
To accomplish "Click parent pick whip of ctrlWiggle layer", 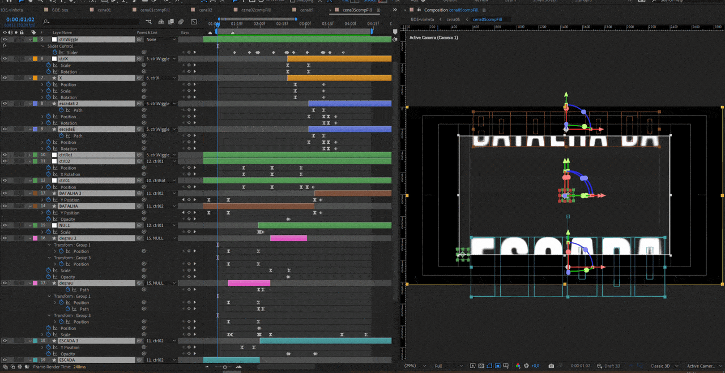I will click(139, 40).
